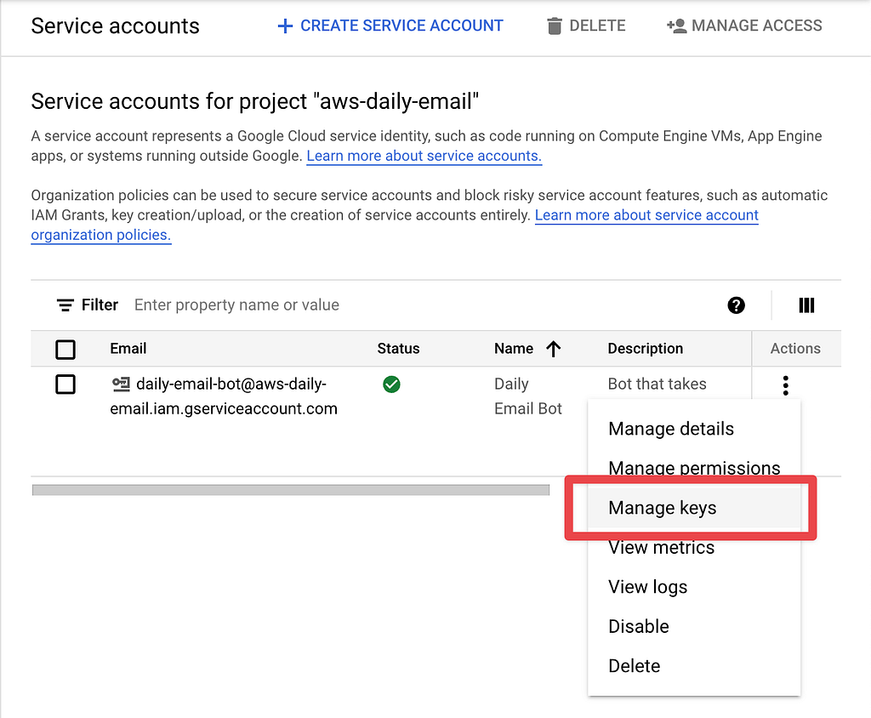Open Learn more about service accounts link
The width and height of the screenshot is (871, 718).
click(x=424, y=157)
